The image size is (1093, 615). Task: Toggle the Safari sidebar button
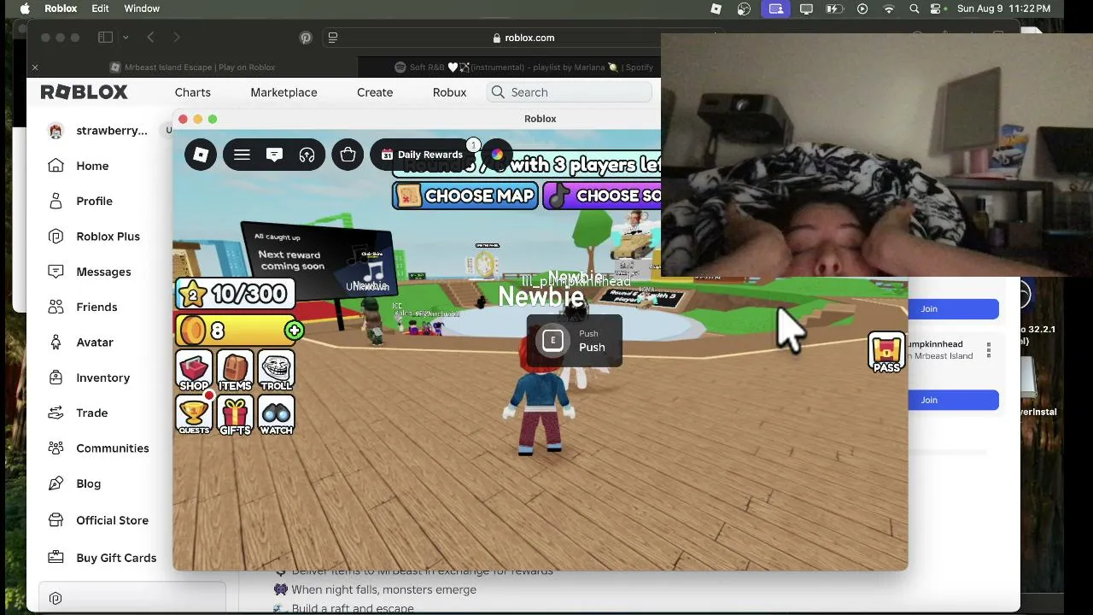(105, 38)
